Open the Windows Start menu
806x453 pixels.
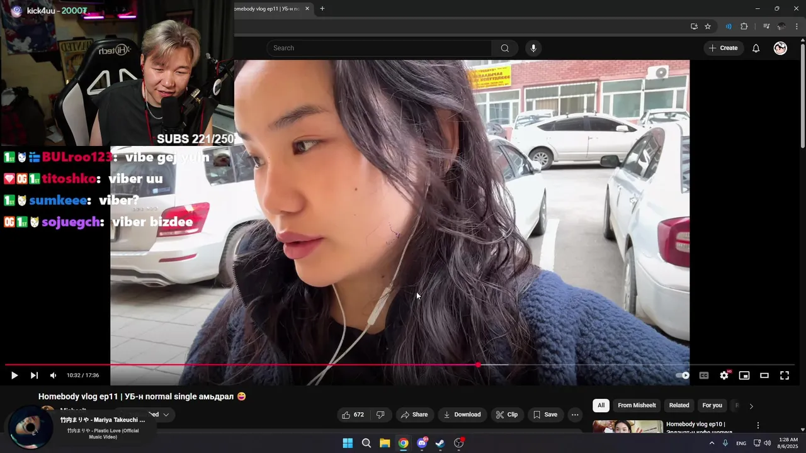coord(348,443)
